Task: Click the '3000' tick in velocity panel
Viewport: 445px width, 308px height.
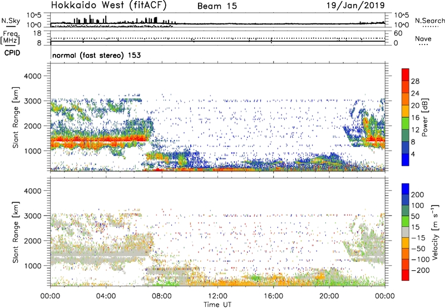Action: (33, 216)
